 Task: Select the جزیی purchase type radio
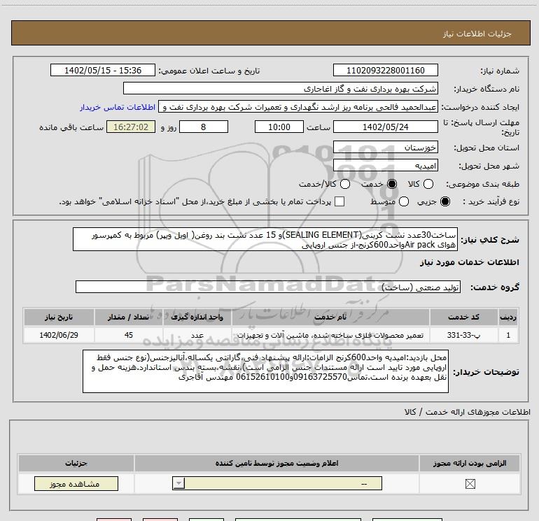(445, 201)
